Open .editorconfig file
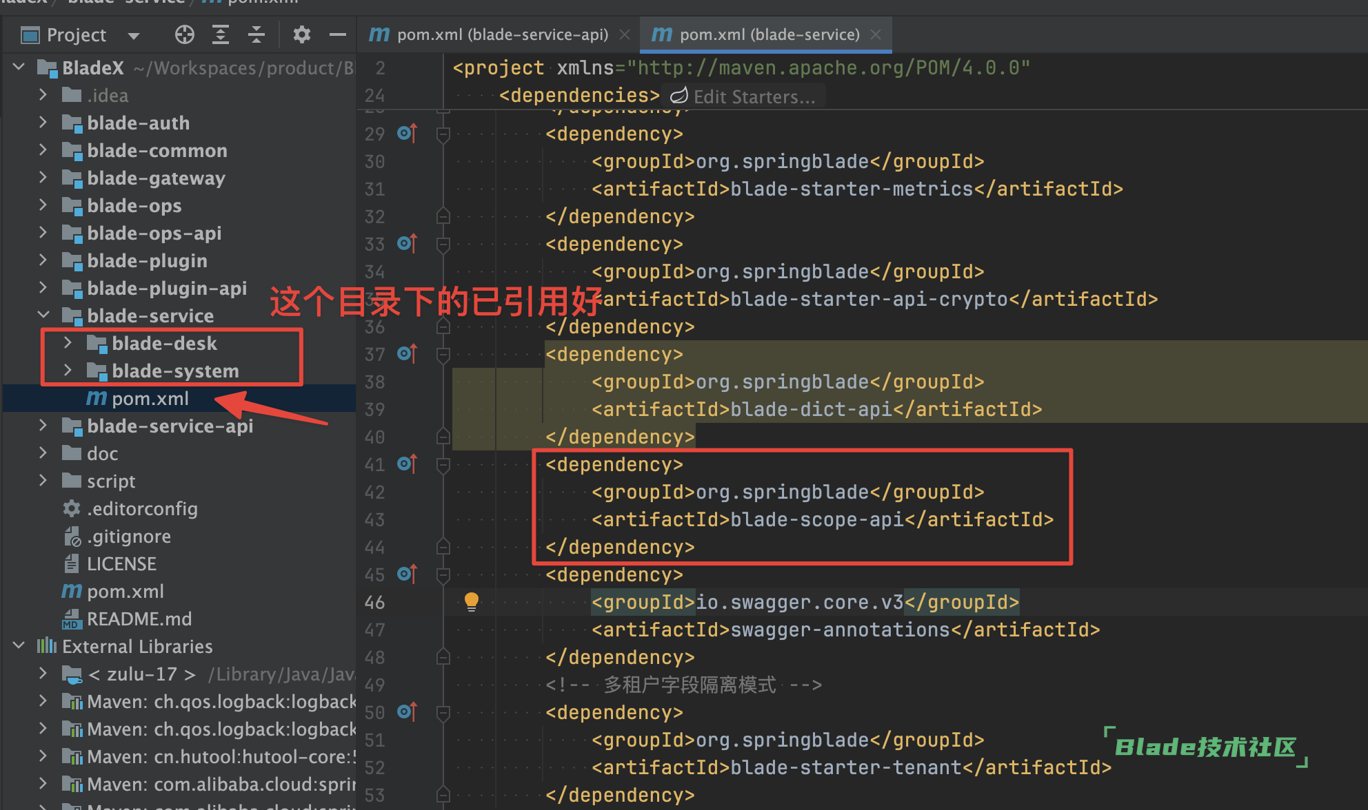This screenshot has width=1368, height=810. click(142, 508)
